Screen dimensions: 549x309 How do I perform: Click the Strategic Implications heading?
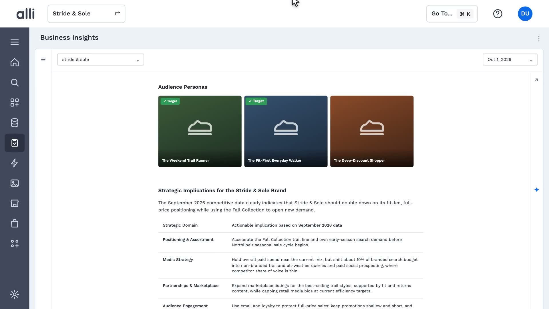point(222,191)
